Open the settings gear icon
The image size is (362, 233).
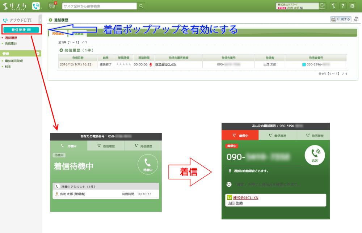(x=353, y=6)
